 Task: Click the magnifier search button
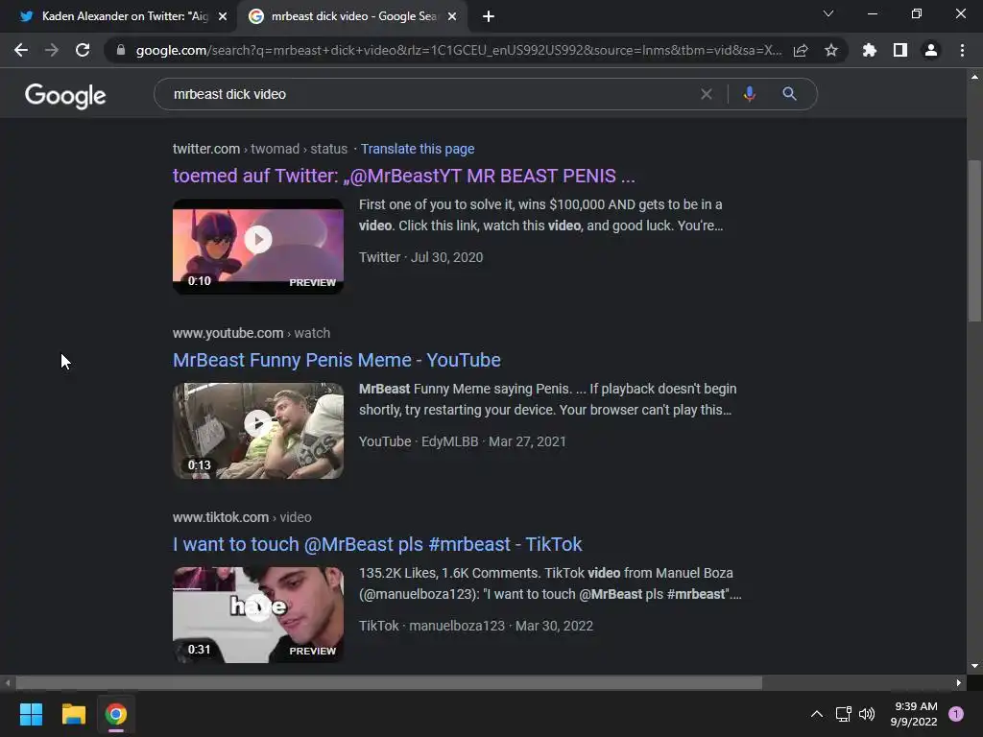coord(789,94)
